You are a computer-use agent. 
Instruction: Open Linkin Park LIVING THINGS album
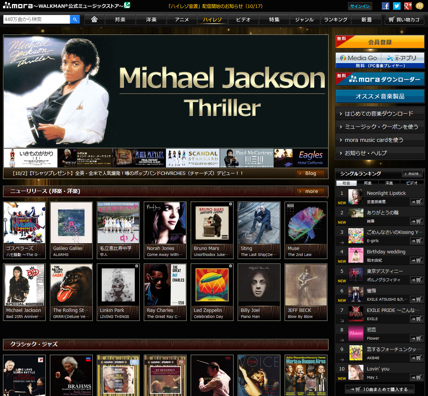tap(118, 285)
